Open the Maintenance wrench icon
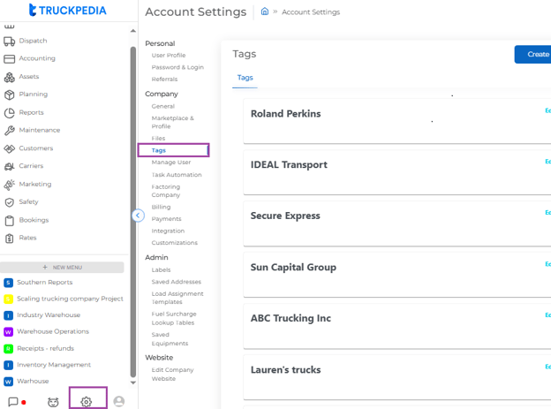The height and width of the screenshot is (409, 551). coord(10,131)
